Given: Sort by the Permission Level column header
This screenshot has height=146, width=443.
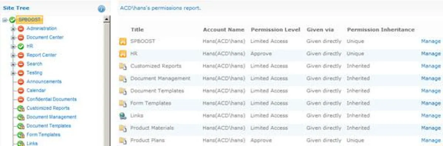Looking at the screenshot, I should pos(275,29).
